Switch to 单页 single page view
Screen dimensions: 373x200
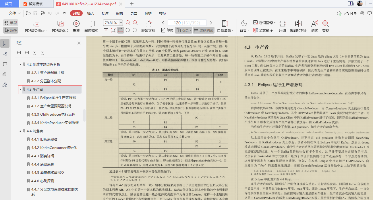168,30
